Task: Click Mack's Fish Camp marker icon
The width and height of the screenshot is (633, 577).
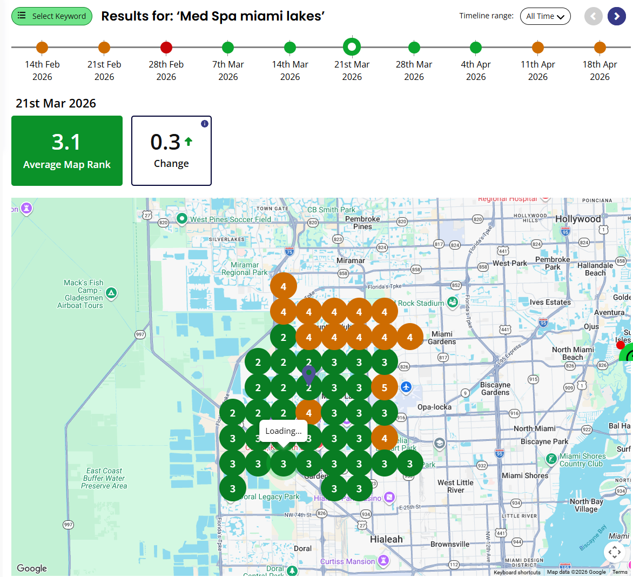Action: pyautogui.click(x=111, y=293)
